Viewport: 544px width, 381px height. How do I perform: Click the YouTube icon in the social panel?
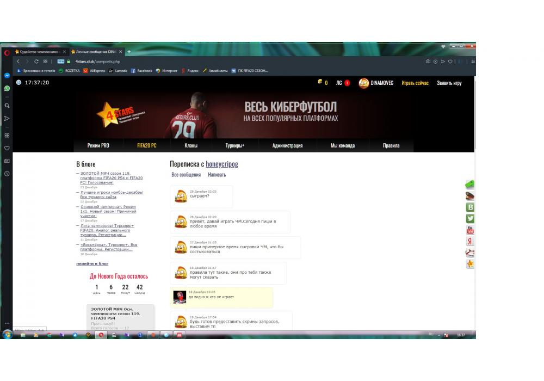[470, 230]
